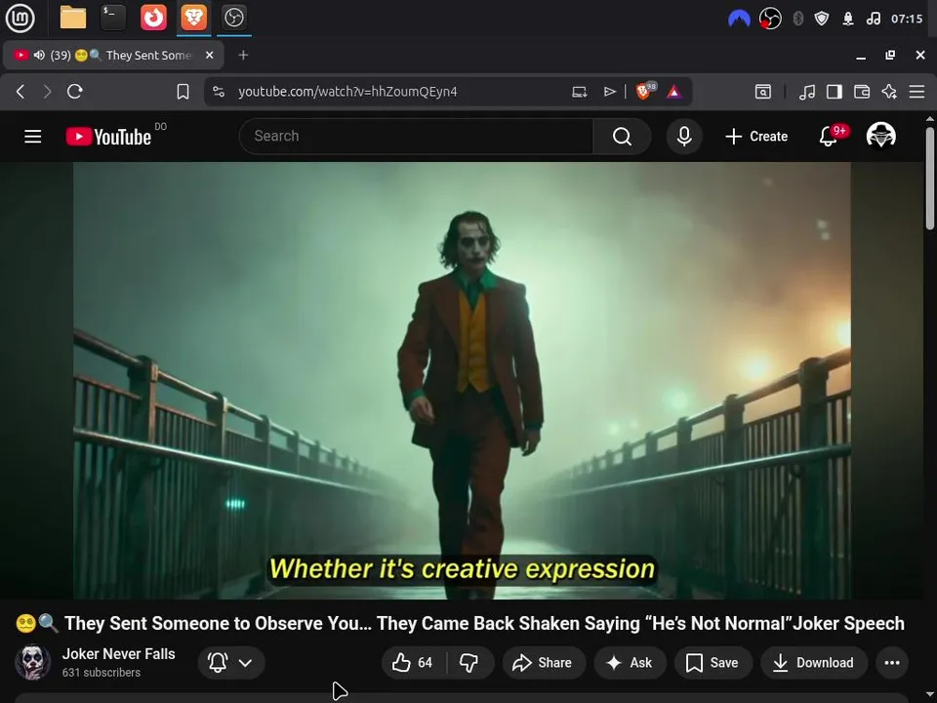Open the NordVPN tray icon

coord(739,20)
